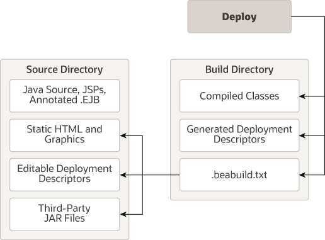The height and width of the screenshot is (240, 325).
Task: Click the word Deploy in grey box
Action: 239,17
